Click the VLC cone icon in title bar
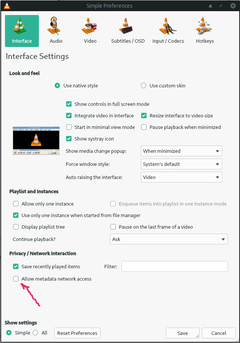This screenshot has height=343, width=240. 7,6
